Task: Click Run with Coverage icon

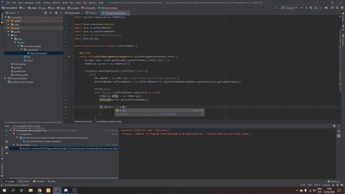Action: click(311, 8)
